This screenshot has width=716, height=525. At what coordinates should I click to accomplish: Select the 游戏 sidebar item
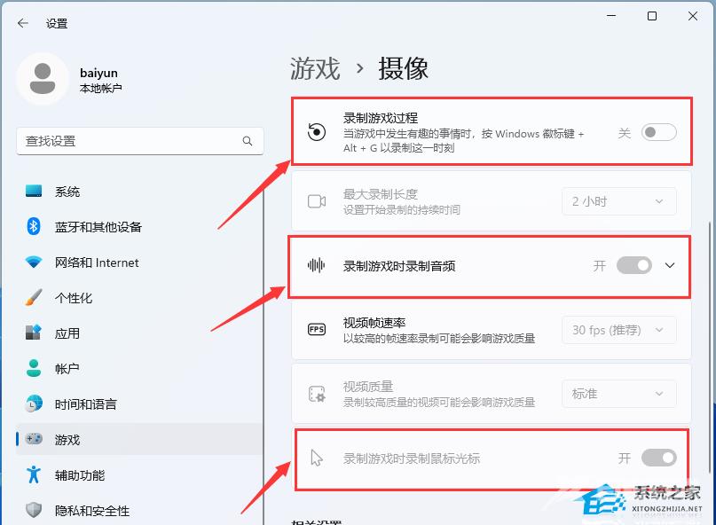[x=139, y=439]
